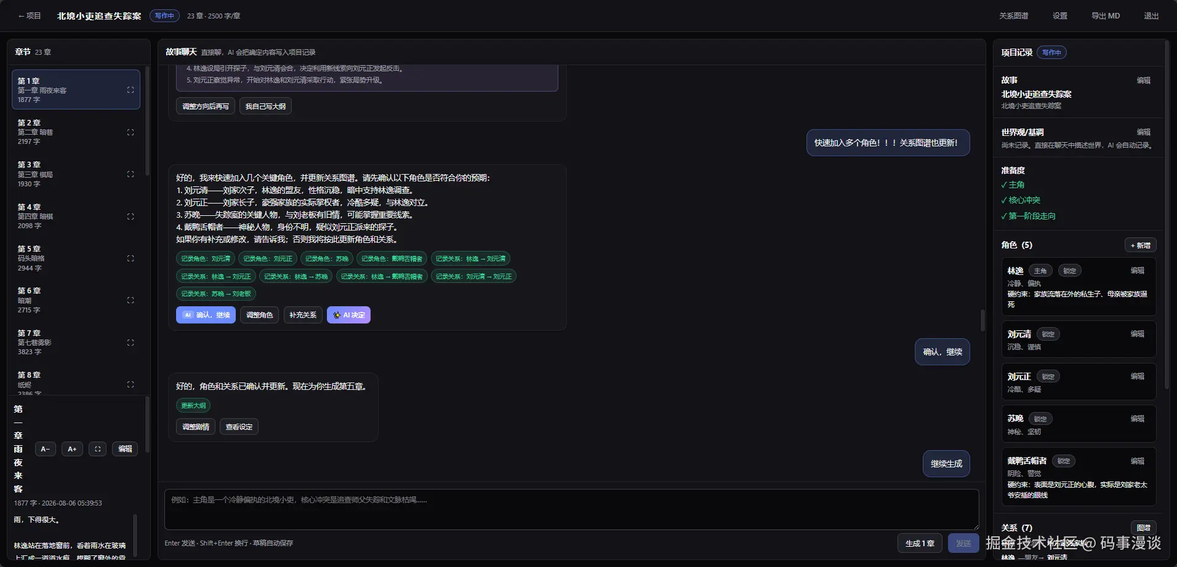
Task: Edit the 故事 record entry
Action: [1143, 81]
